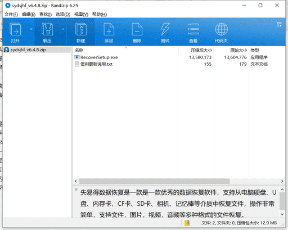The height and width of the screenshot is (230, 288).
Task: Minimize the Bandizip window
Action: [244, 6]
